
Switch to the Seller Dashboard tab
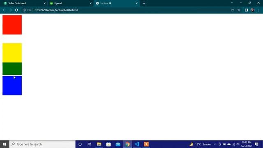(24, 3)
